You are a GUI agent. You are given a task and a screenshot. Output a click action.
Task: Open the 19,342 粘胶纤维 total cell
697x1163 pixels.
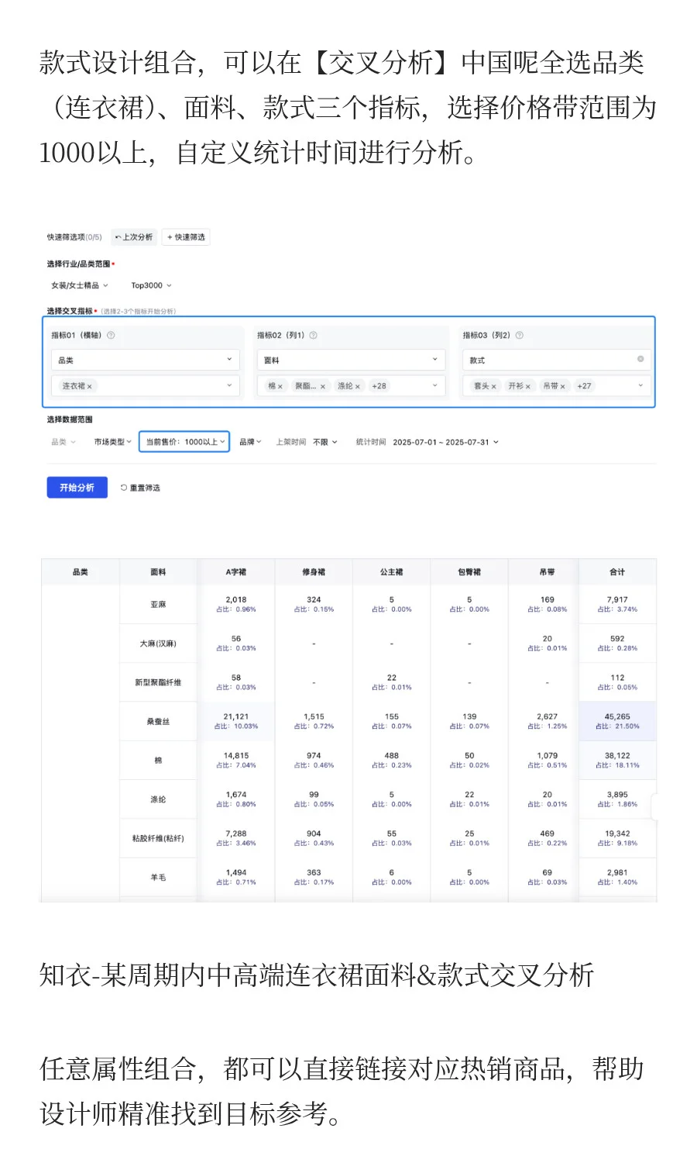click(x=617, y=838)
